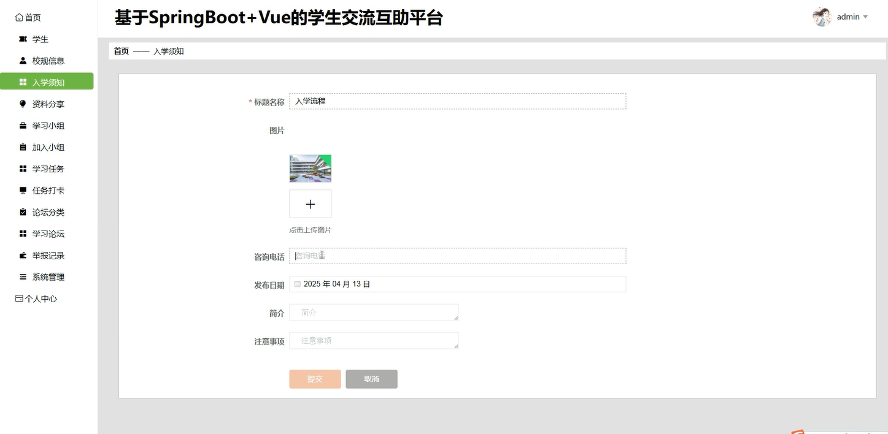
Task: Navigate to 学习小组
Action: [48, 126]
